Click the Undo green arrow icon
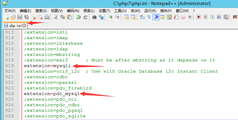This screenshot has height=120, width=238. click(79, 17)
